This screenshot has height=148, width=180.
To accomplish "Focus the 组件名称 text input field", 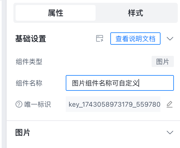I will click(x=120, y=83).
